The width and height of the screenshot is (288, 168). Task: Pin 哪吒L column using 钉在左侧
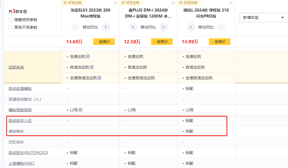click(188, 3)
